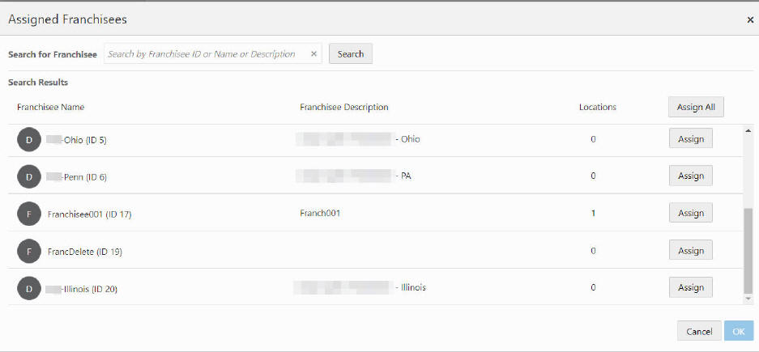Click the Franchisee Name column header

[50, 108]
